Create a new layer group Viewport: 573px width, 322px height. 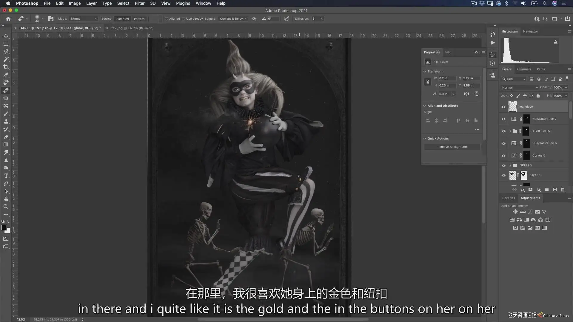pyautogui.click(x=547, y=190)
